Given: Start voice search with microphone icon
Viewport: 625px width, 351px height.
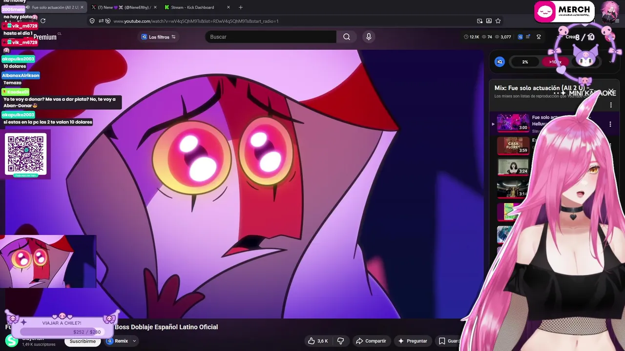Looking at the screenshot, I should tap(369, 37).
